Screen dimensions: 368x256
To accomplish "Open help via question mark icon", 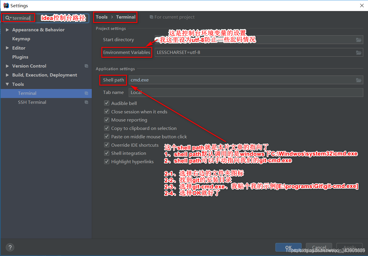I will [x=10, y=247].
